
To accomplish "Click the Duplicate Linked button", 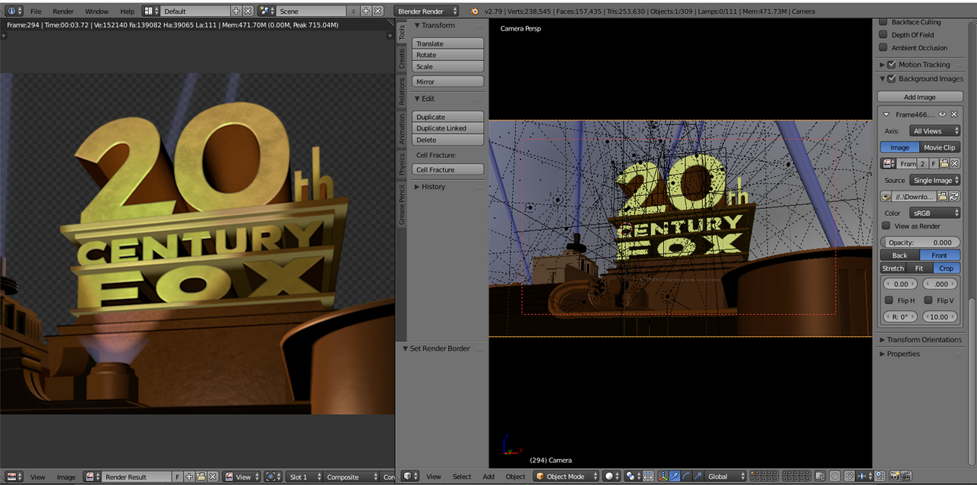I will point(448,128).
